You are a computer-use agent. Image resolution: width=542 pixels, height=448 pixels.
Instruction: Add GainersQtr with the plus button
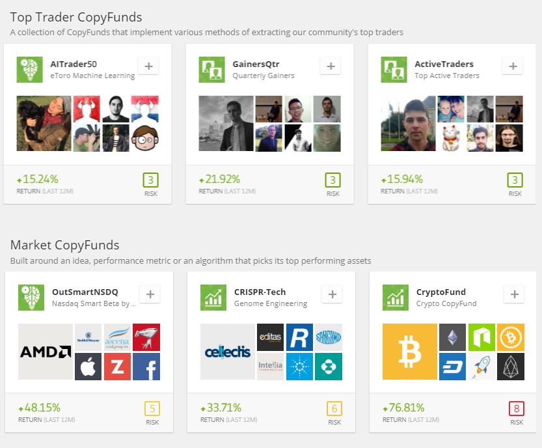click(331, 66)
